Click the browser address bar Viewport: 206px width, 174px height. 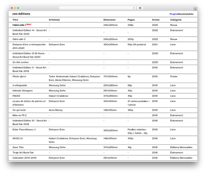click(x=97, y=8)
